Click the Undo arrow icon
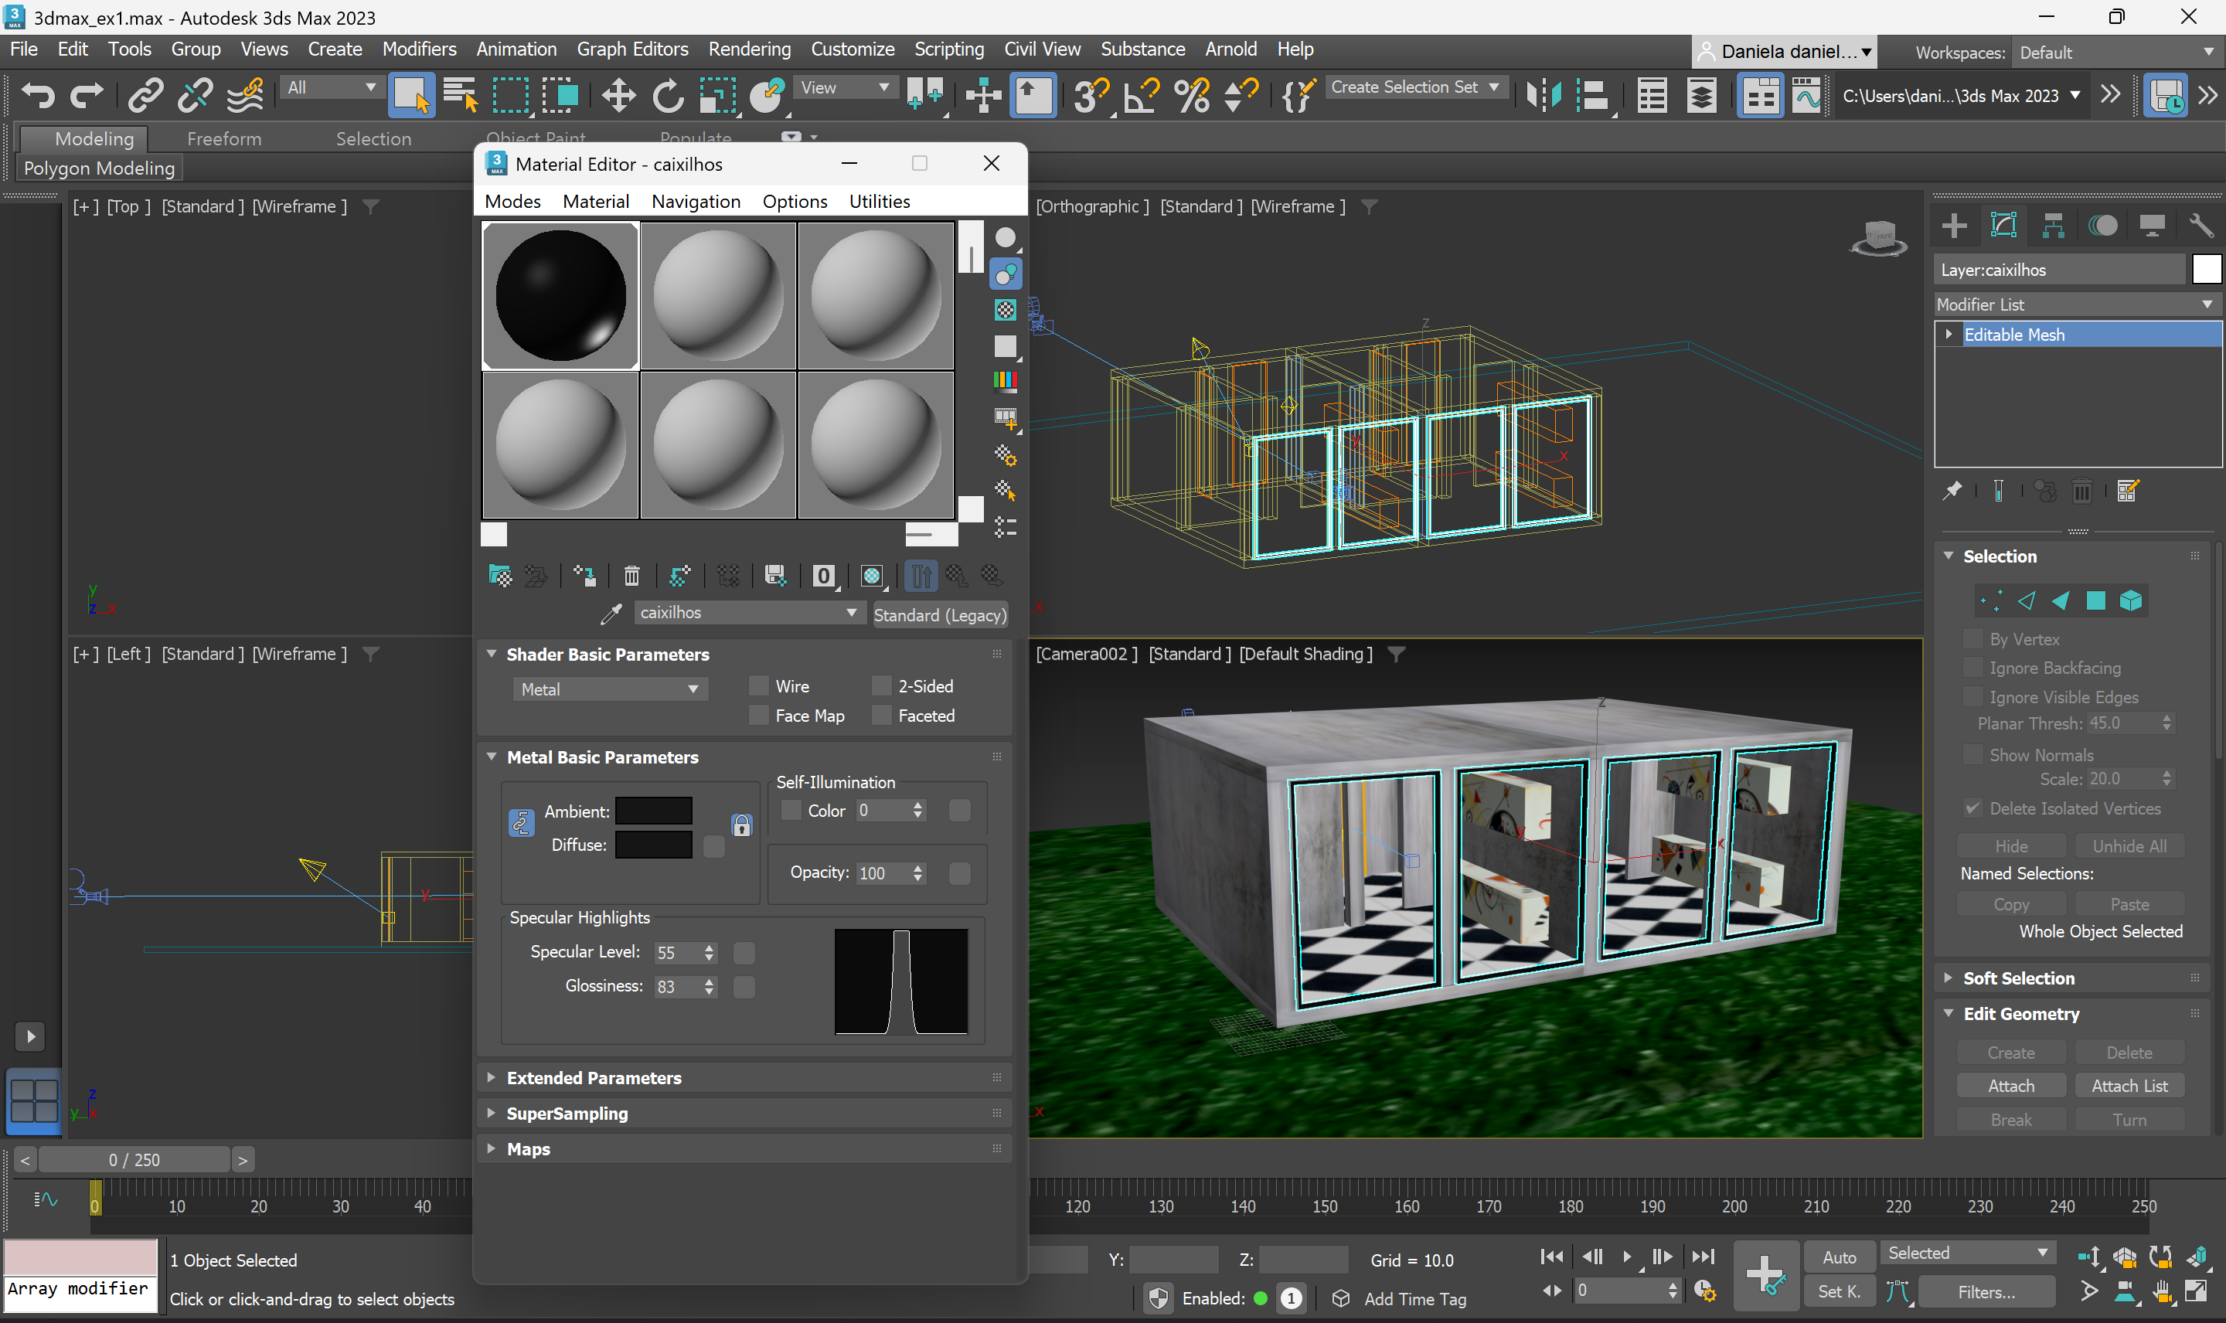This screenshot has width=2226, height=1323. pyautogui.click(x=37, y=95)
